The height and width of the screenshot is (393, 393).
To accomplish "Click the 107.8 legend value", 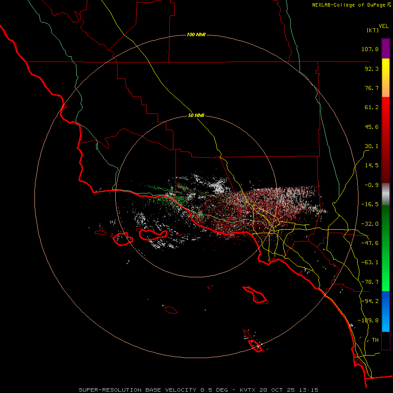I will pos(370,49).
